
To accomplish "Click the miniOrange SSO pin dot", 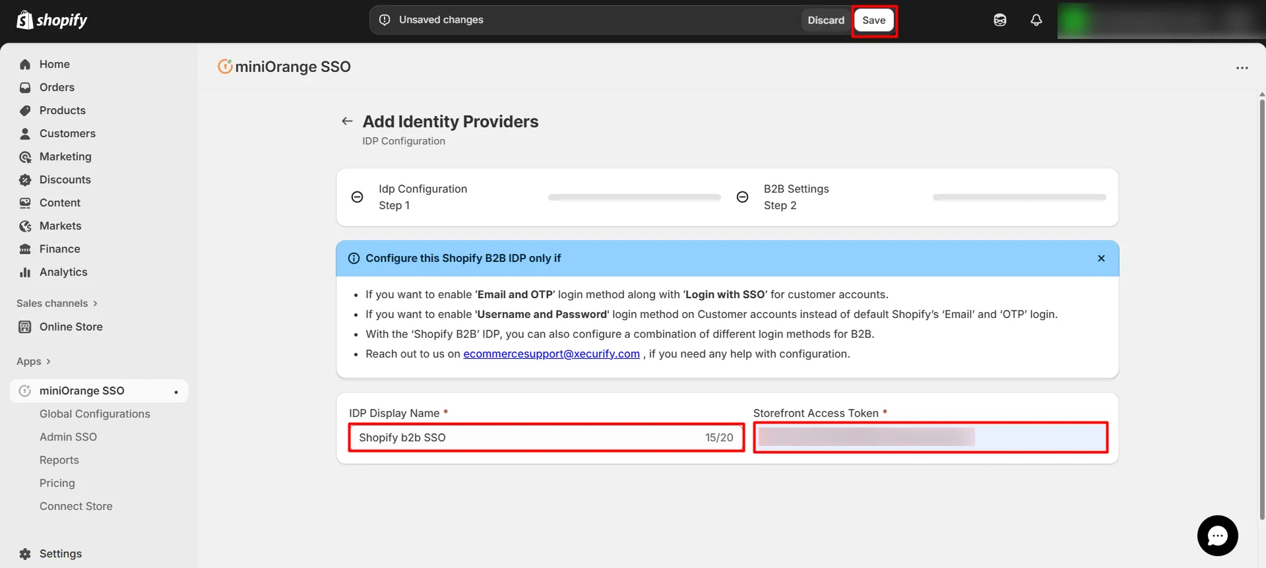I will point(176,392).
